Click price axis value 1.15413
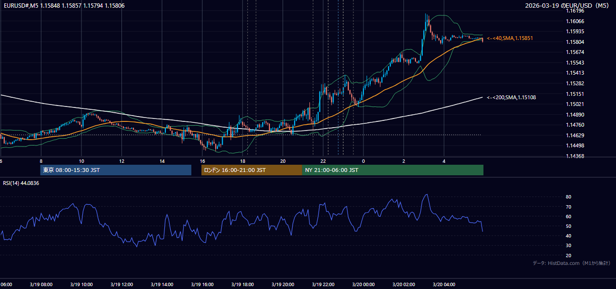This screenshot has width=616, height=289. pos(575,73)
